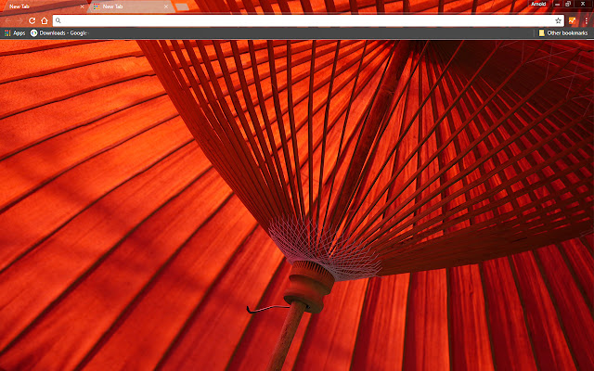Viewport: 594px width, 371px height.
Task: Open a new tab with the new-tab button
Action: click(182, 6)
